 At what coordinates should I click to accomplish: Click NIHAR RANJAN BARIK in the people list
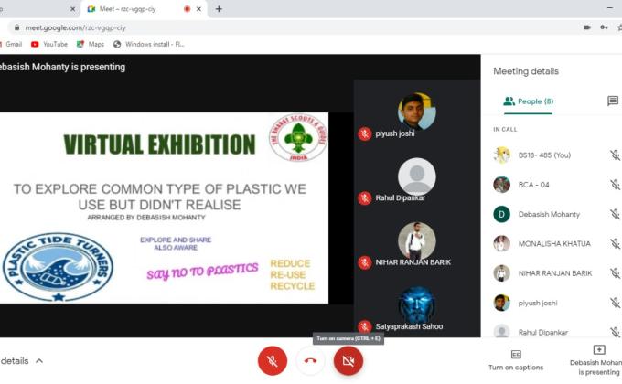(x=555, y=273)
